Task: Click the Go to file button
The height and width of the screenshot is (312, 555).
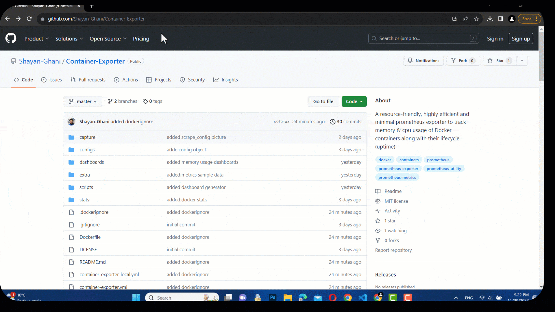Action: tap(323, 101)
